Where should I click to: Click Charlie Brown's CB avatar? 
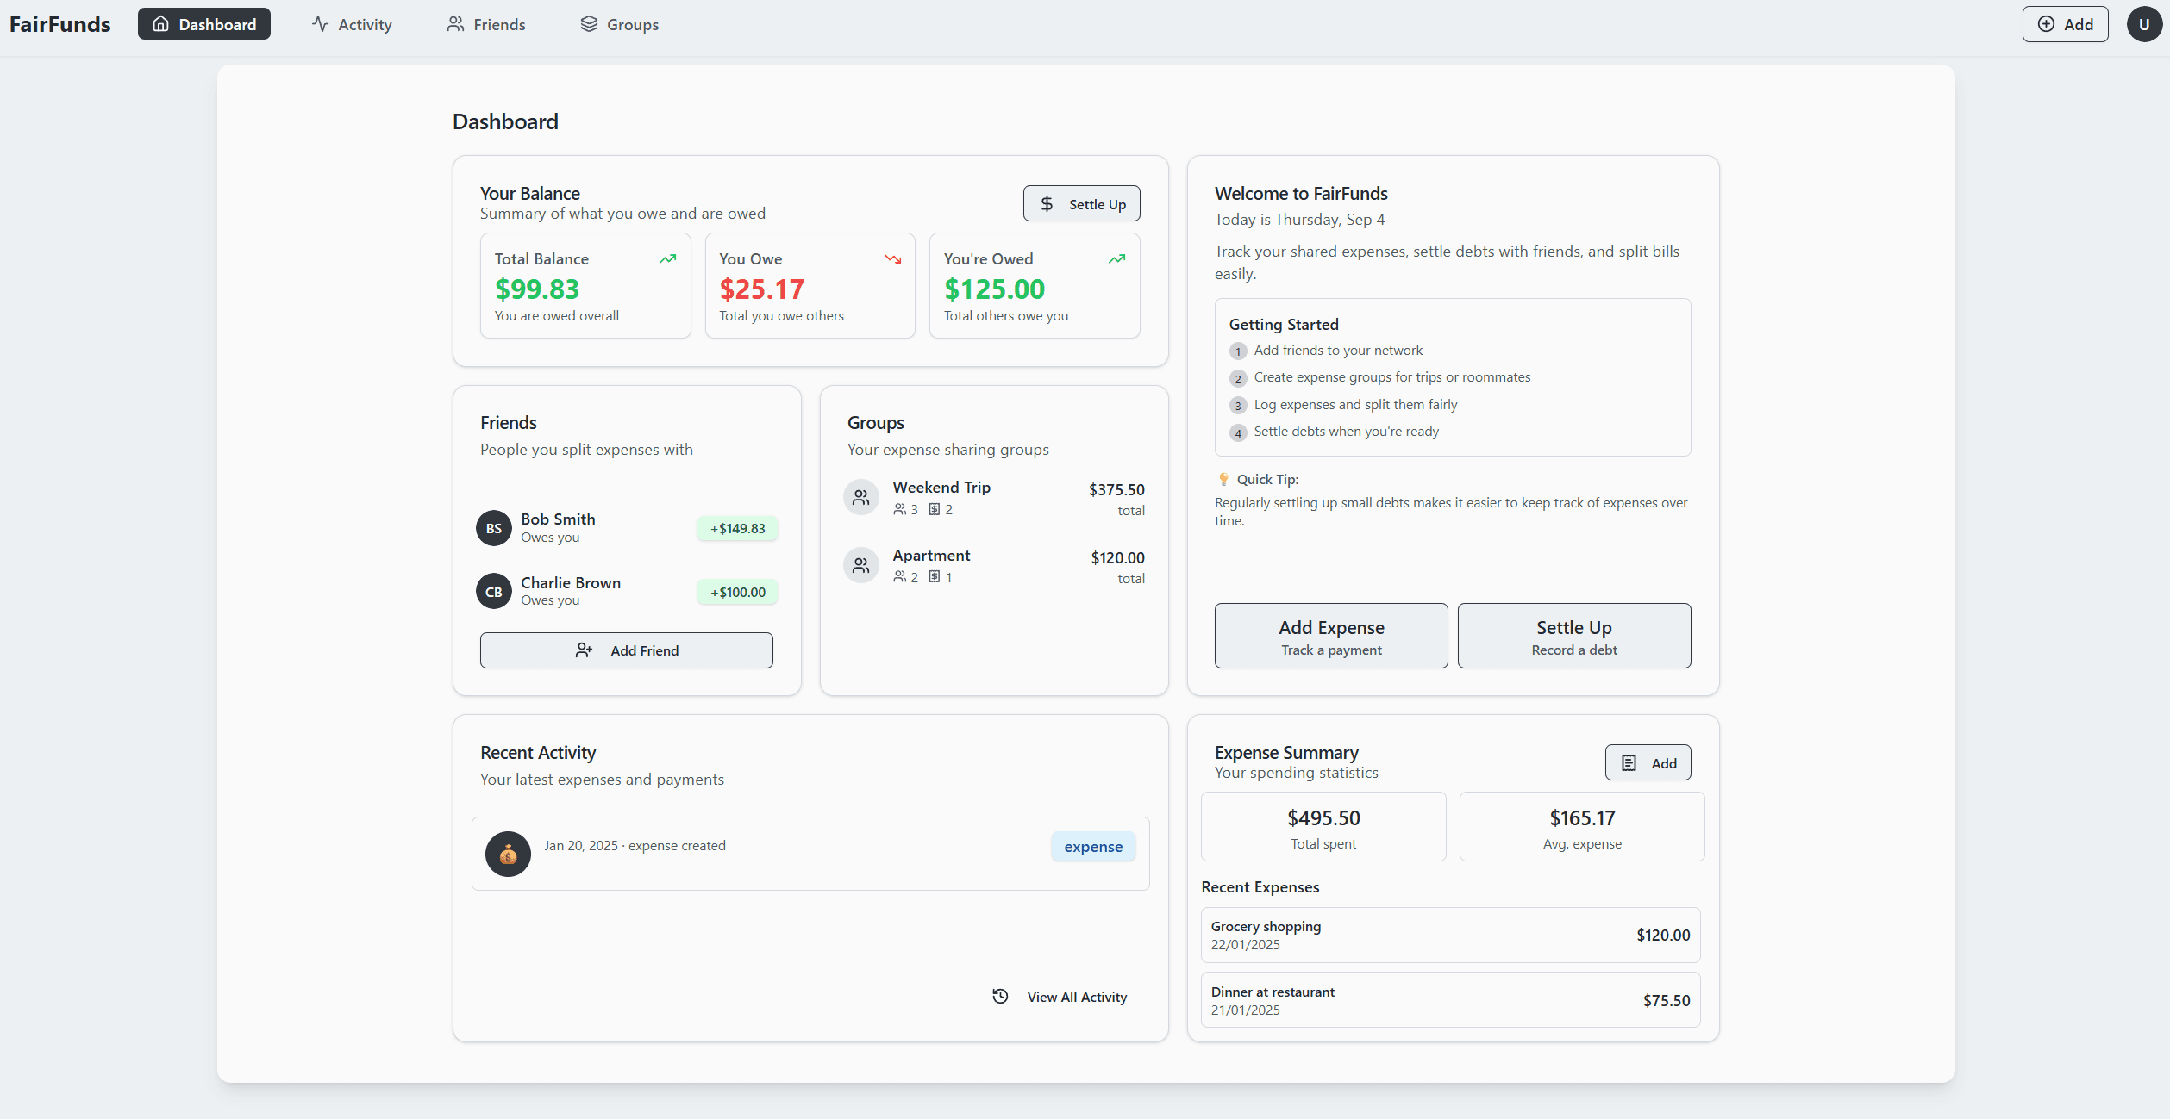[494, 592]
